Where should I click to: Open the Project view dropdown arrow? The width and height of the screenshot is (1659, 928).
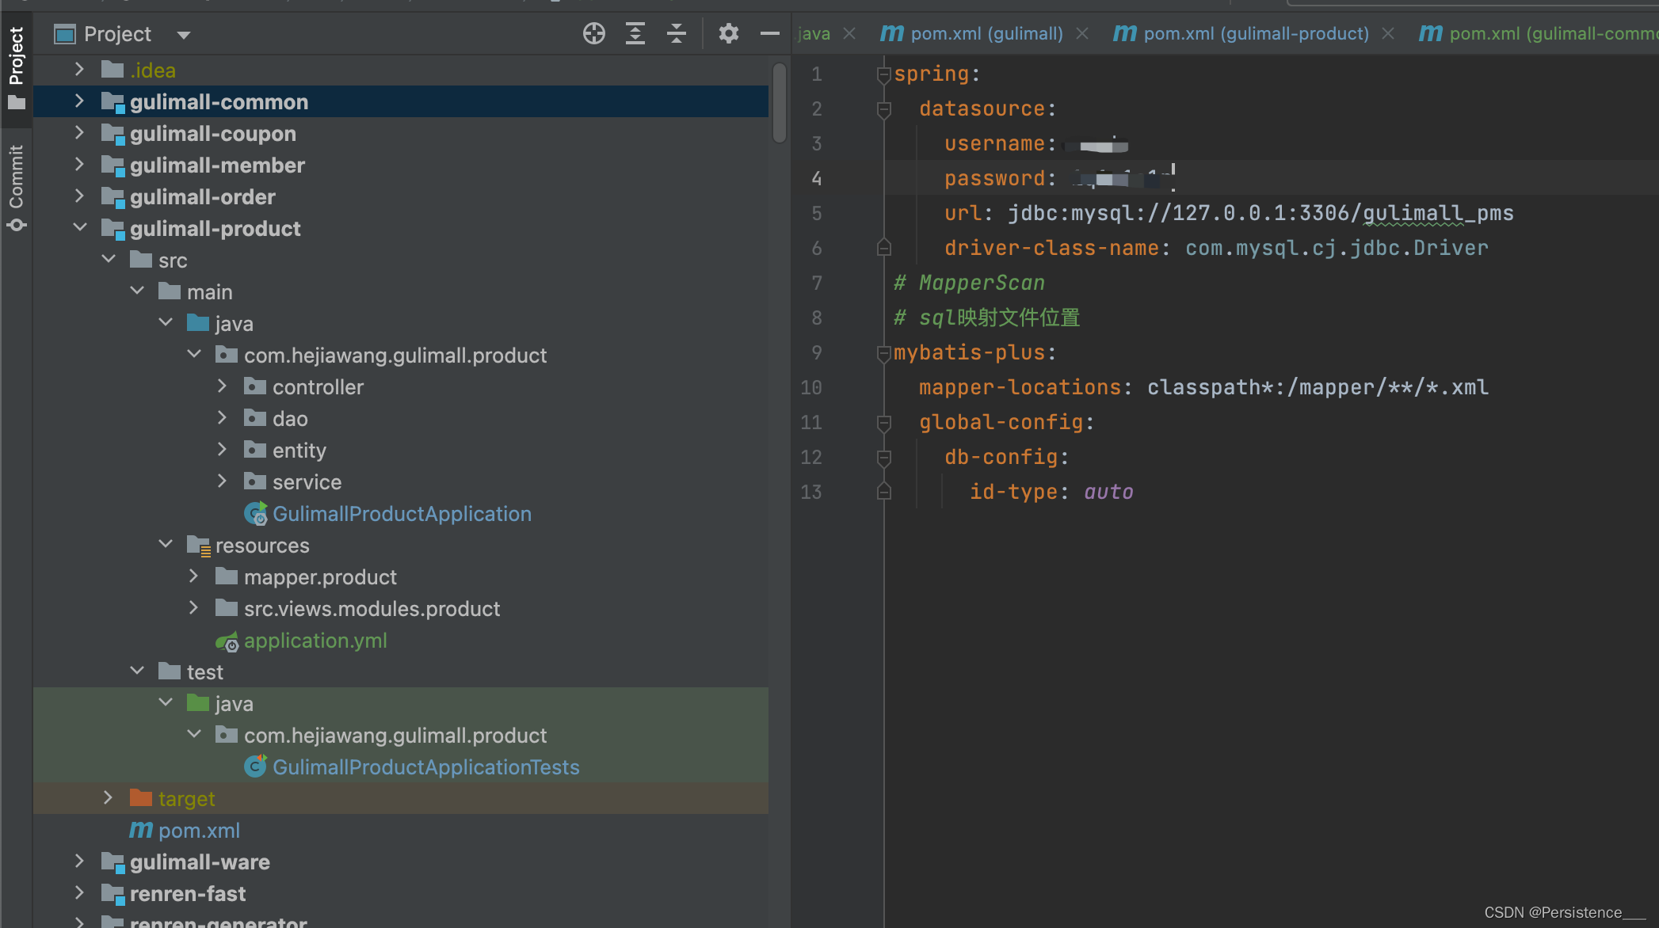click(x=184, y=35)
